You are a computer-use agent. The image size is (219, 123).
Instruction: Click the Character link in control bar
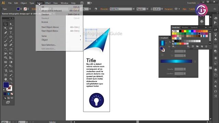point(104,9)
